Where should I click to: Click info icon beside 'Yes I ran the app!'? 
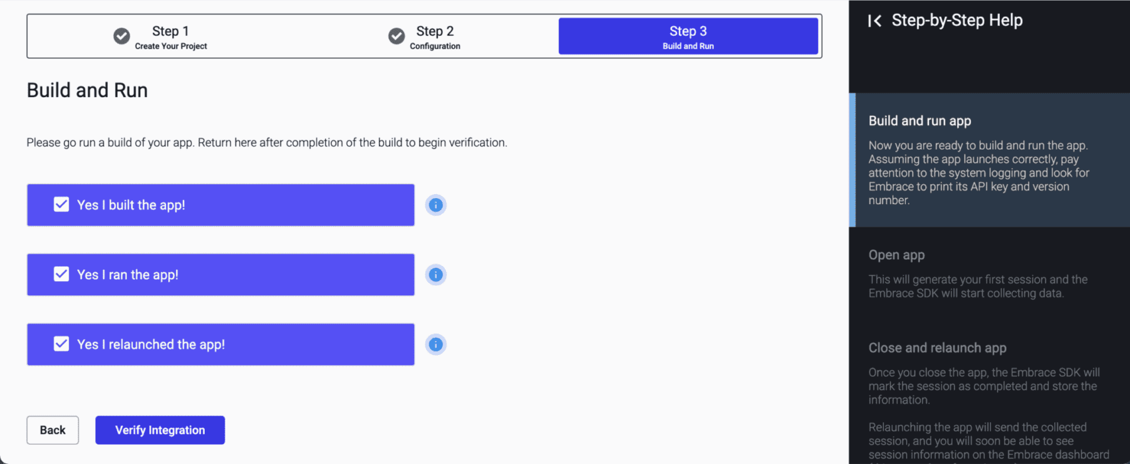[435, 275]
